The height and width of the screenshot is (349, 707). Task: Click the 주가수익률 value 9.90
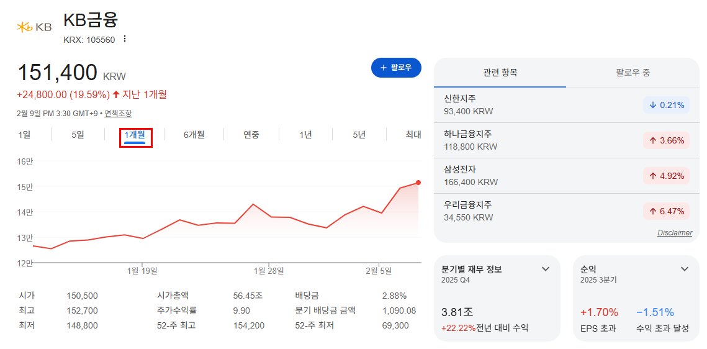[241, 310]
